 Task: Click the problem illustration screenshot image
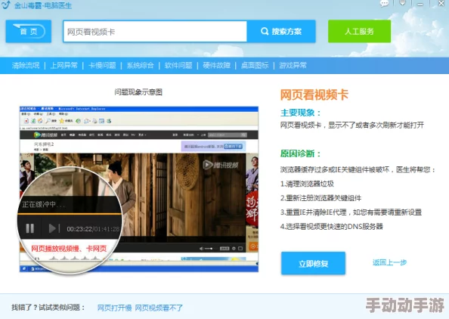point(139,189)
